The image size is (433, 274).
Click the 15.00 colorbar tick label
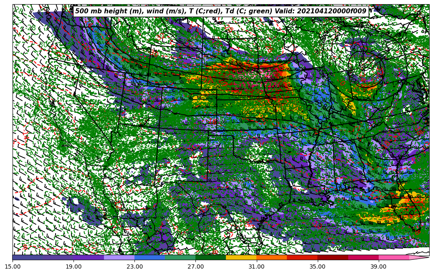13,267
